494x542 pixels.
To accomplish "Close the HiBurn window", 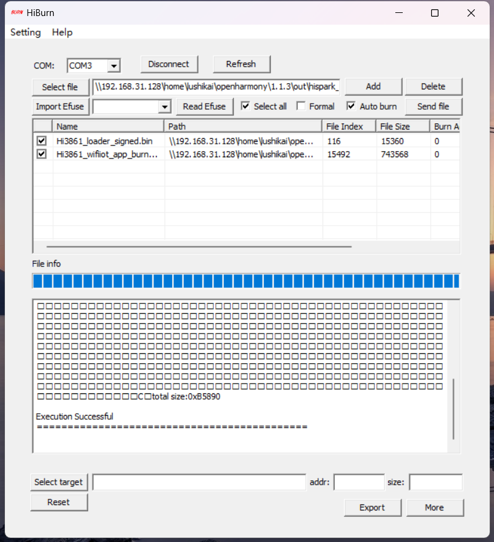I will tap(471, 13).
